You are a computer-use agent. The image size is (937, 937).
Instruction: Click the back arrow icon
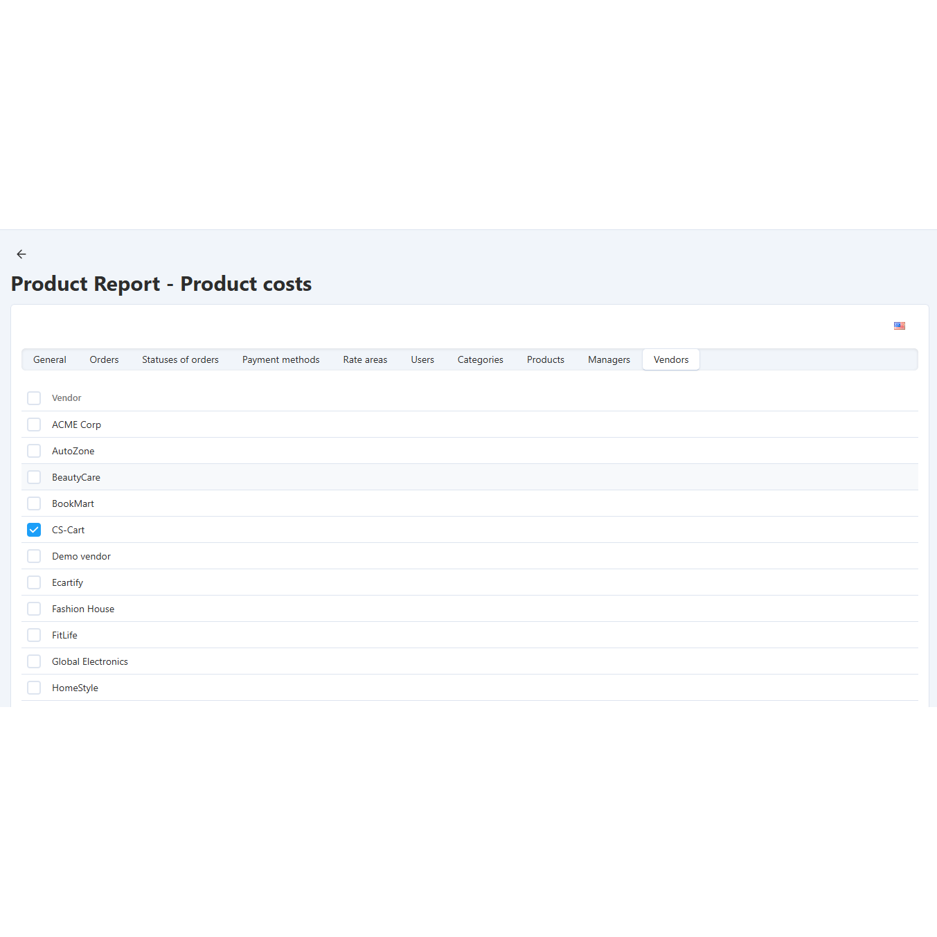[21, 254]
